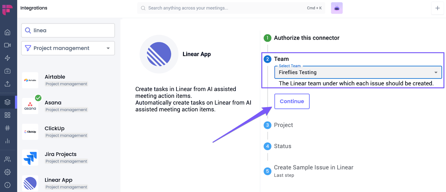Screen dimensions: 446x192
Task: Select the Jira Projects integration name
Action: [x=60, y=154]
